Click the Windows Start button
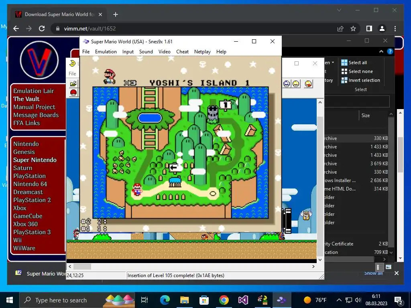 click(x=10, y=300)
